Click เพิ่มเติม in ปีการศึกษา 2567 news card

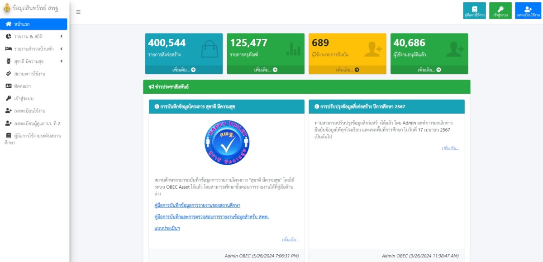click(x=450, y=148)
